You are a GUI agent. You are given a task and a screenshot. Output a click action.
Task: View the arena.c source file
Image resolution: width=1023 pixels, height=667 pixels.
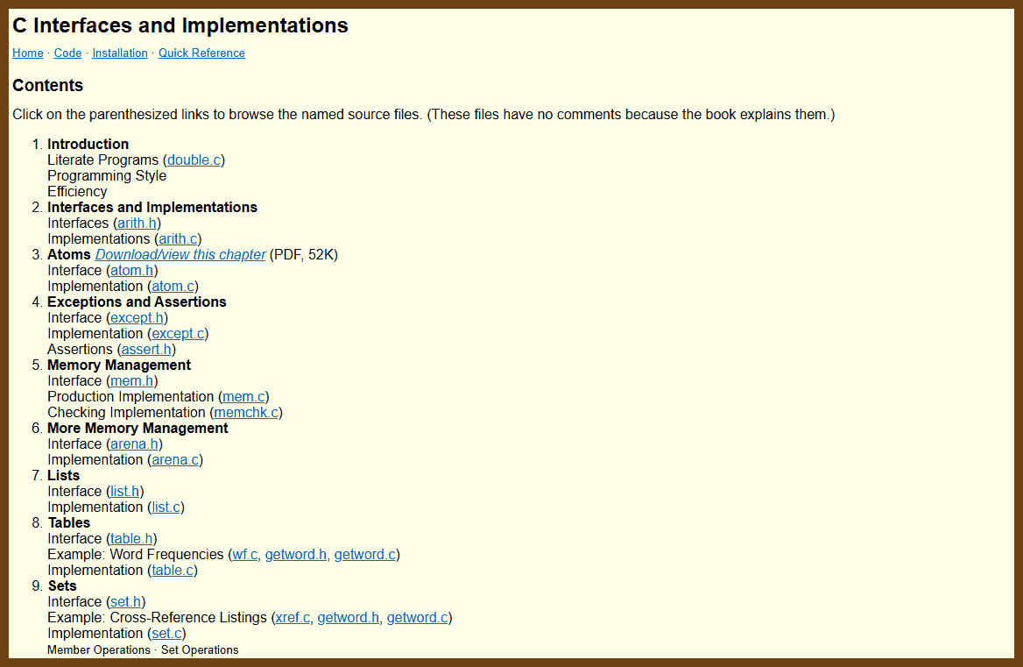pos(175,460)
